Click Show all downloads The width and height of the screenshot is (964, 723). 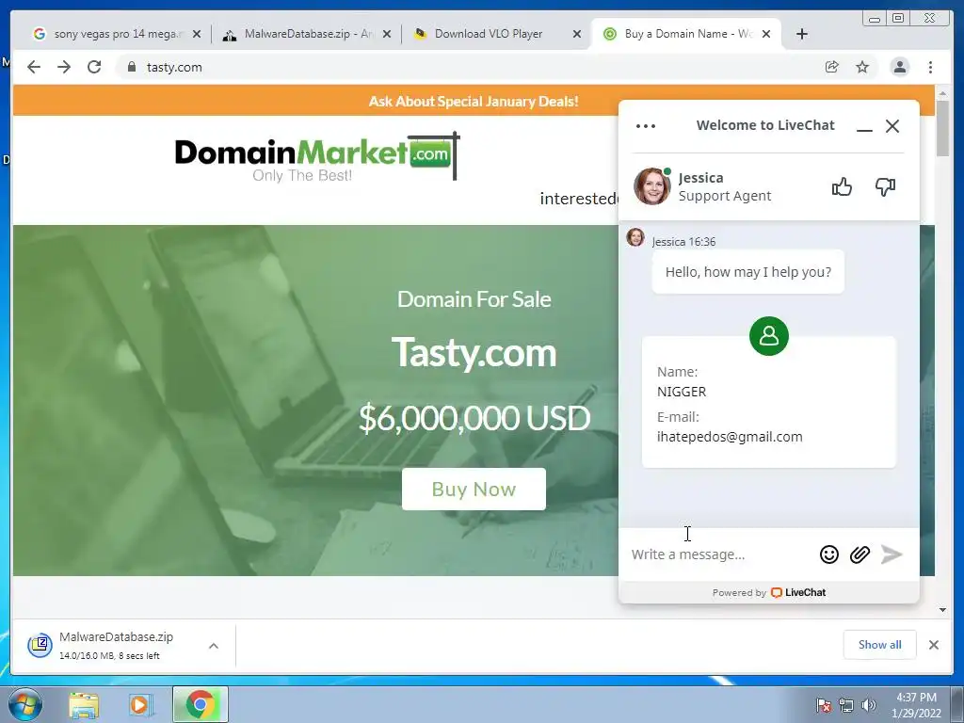tap(880, 644)
